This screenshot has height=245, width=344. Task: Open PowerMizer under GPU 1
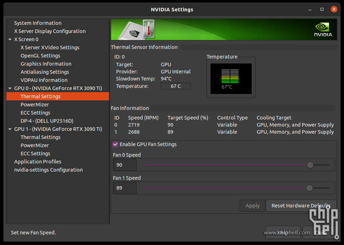click(35, 145)
